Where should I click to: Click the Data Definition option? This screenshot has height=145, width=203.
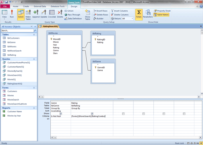[x=73, y=19]
